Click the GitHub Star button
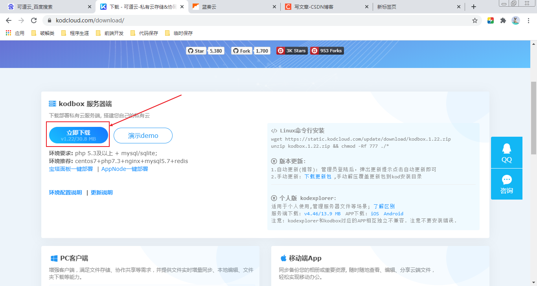The width and height of the screenshot is (537, 286). click(x=196, y=51)
